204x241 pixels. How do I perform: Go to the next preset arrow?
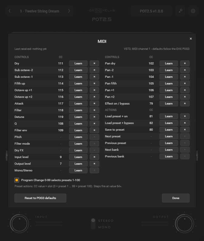(69, 11)
